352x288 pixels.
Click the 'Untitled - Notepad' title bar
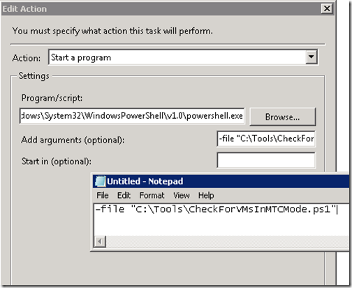(221, 181)
